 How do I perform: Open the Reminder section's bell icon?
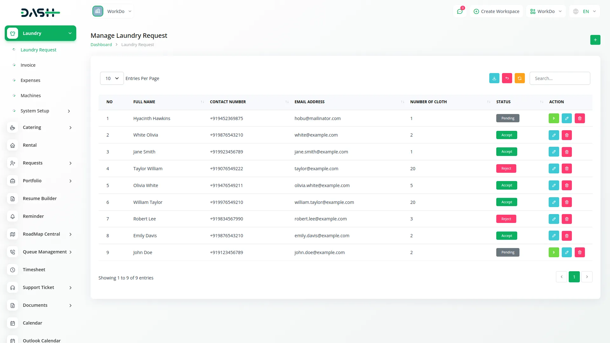coord(12,216)
